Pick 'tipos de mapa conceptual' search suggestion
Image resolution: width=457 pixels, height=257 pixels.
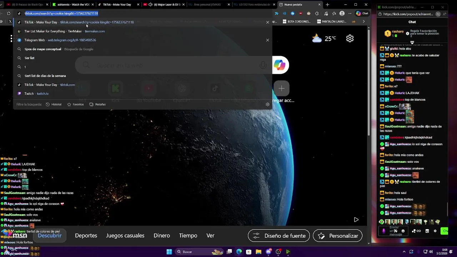point(143,49)
